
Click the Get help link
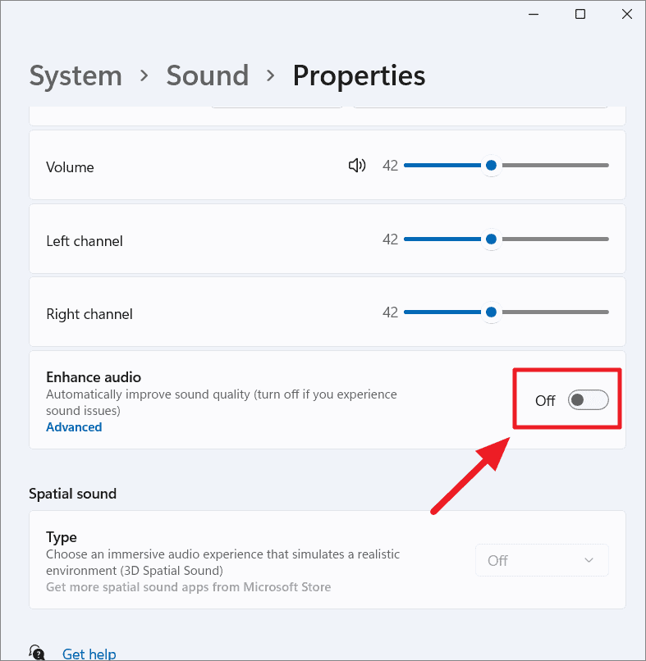[x=89, y=652]
